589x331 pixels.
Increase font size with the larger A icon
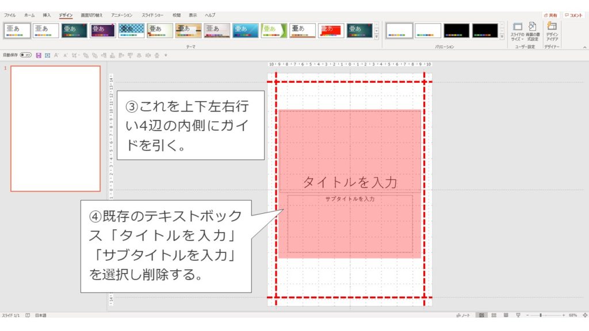tap(56, 55)
